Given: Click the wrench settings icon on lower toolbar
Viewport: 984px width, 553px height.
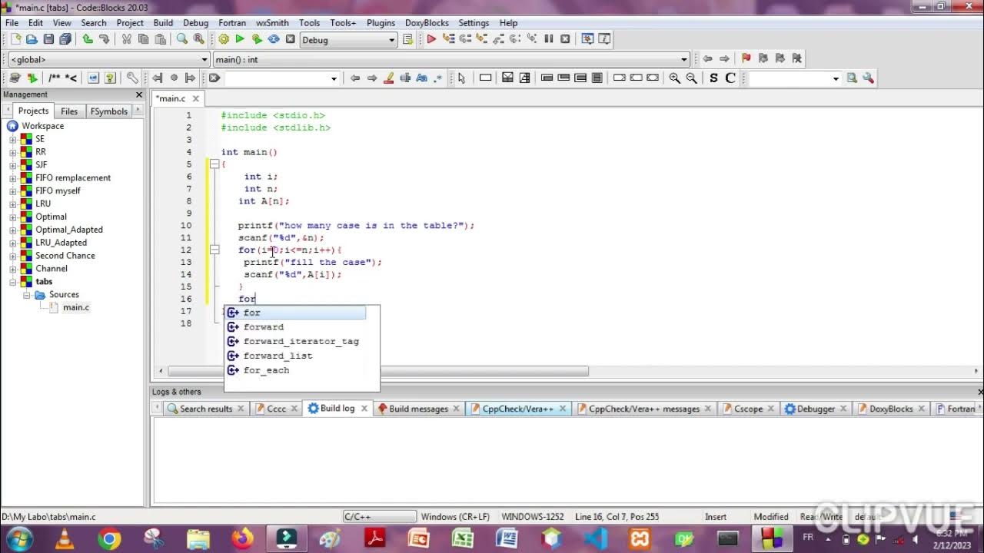Looking at the screenshot, I should click(132, 78).
